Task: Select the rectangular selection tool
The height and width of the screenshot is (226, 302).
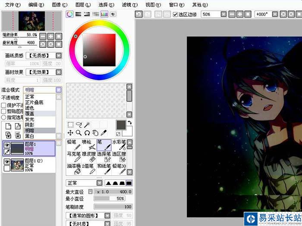Action: click(70, 125)
